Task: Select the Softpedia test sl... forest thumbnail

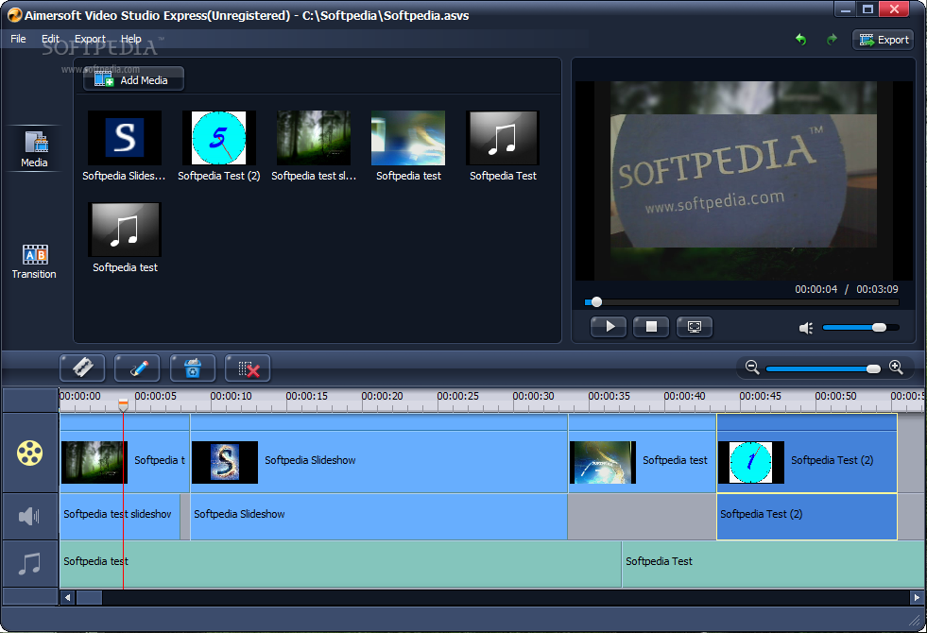Action: 314,145
